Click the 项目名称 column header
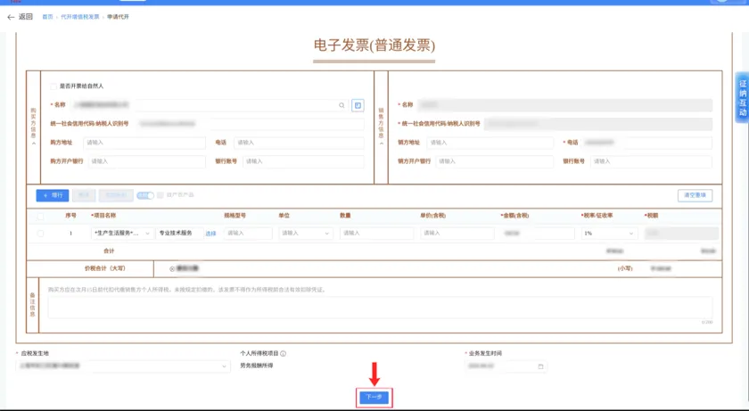749x411 pixels. coord(103,216)
